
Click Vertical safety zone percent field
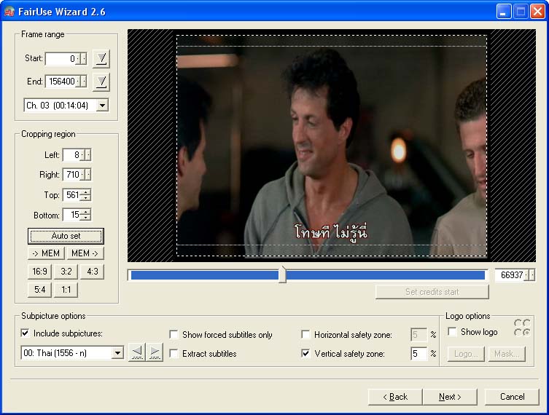(x=418, y=353)
